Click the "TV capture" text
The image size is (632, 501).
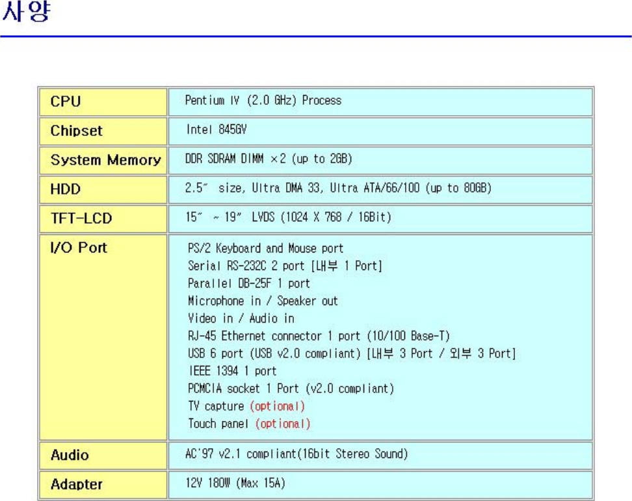216,406
